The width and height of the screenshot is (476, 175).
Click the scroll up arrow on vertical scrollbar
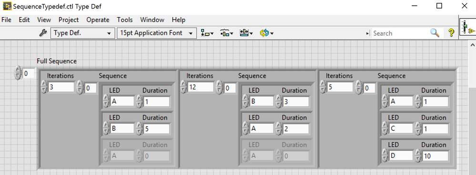pos(472,45)
